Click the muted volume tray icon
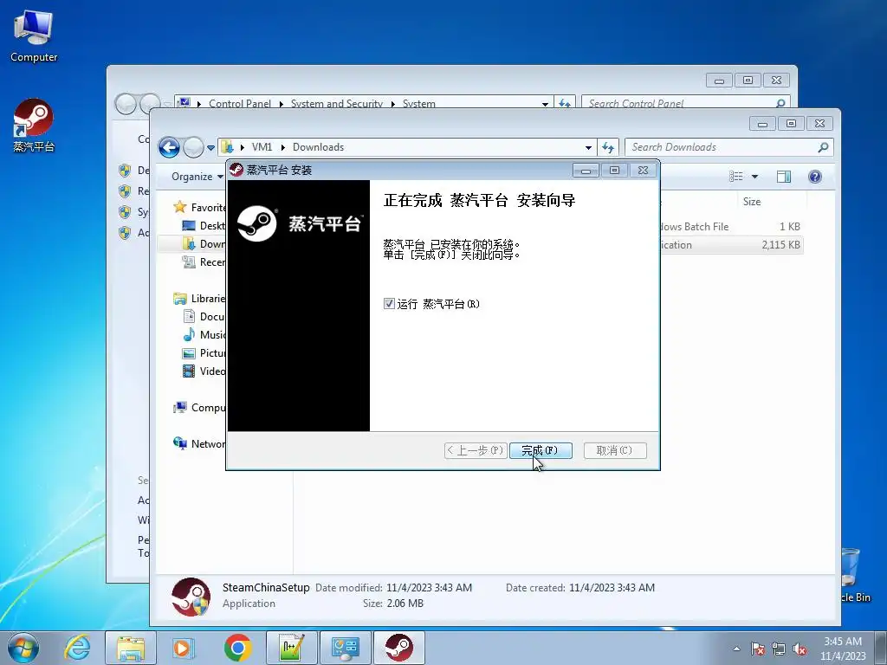 (x=800, y=649)
